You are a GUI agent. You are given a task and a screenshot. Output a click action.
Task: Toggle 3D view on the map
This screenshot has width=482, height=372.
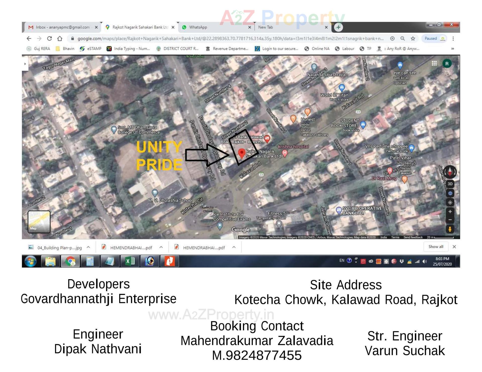click(x=450, y=184)
